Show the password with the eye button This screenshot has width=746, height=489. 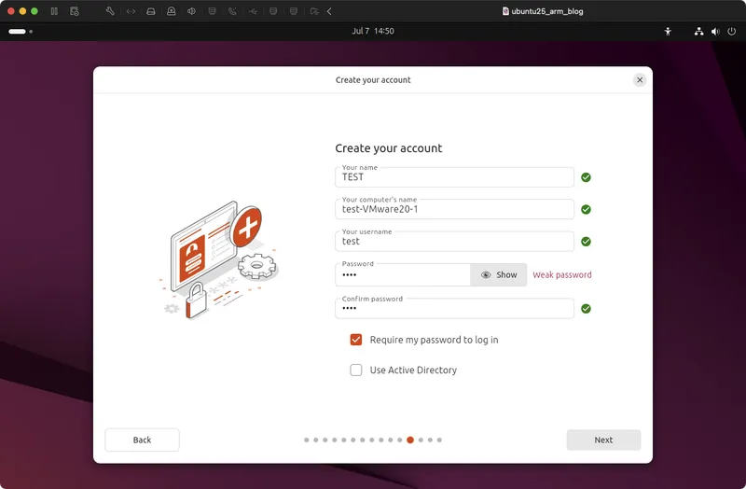[x=498, y=274]
